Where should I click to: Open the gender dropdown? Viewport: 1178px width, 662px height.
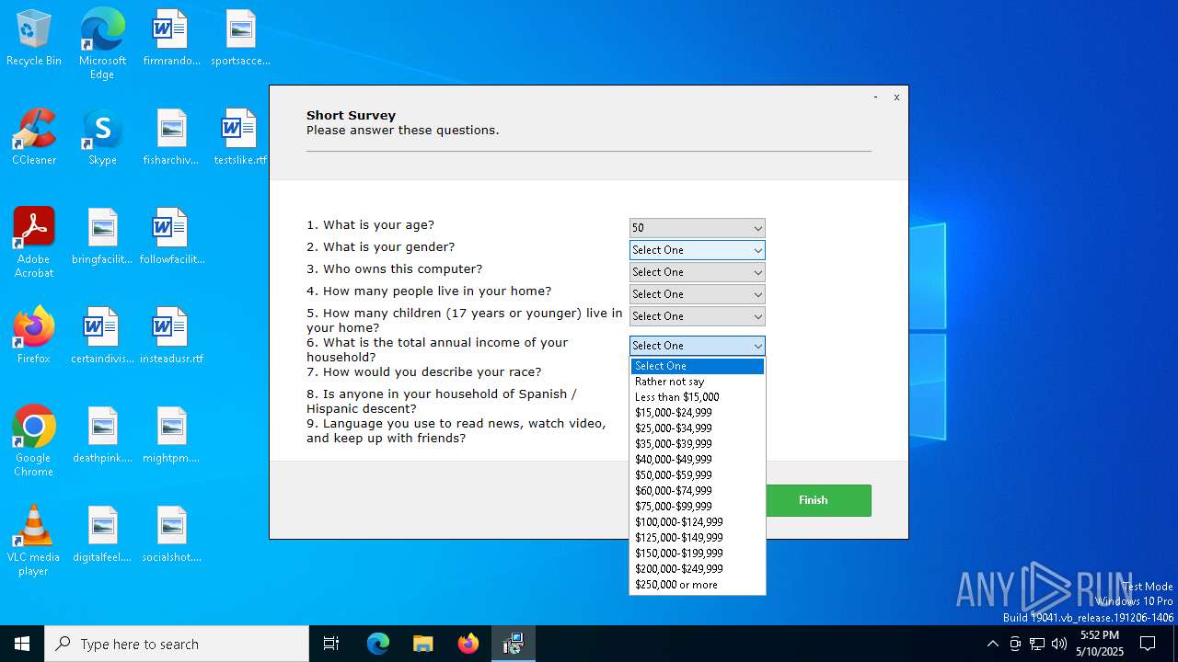click(x=698, y=250)
